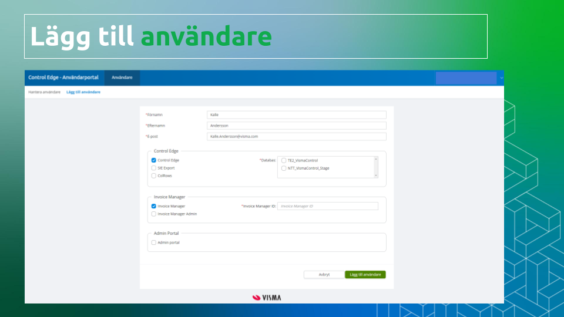Click the Avbryt button

point(324,275)
